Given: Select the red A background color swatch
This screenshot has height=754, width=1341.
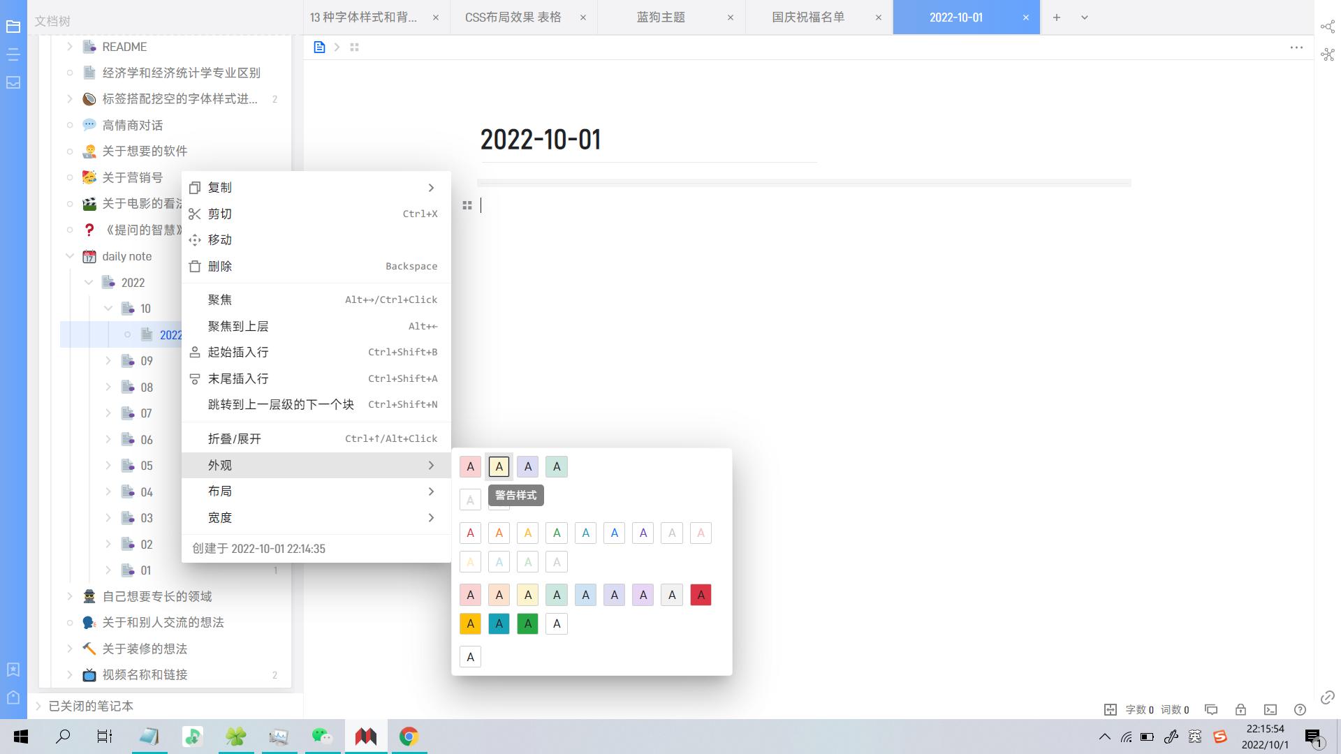Looking at the screenshot, I should (x=701, y=594).
